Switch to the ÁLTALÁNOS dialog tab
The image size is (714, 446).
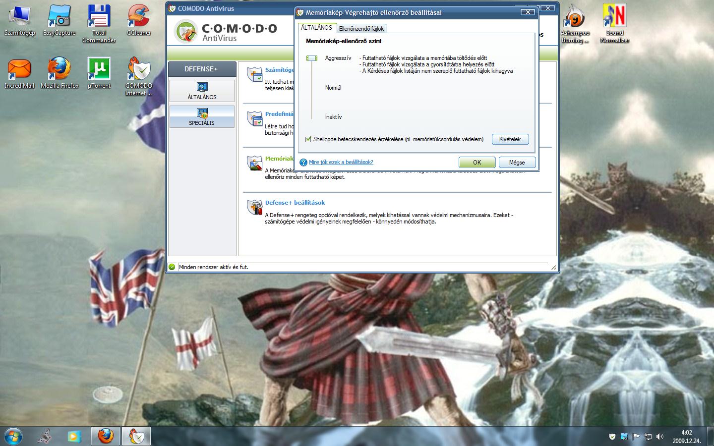pos(316,28)
